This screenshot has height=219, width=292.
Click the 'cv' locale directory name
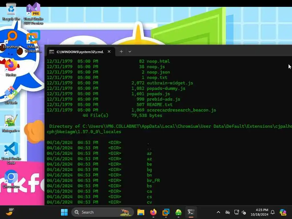coord(149,202)
